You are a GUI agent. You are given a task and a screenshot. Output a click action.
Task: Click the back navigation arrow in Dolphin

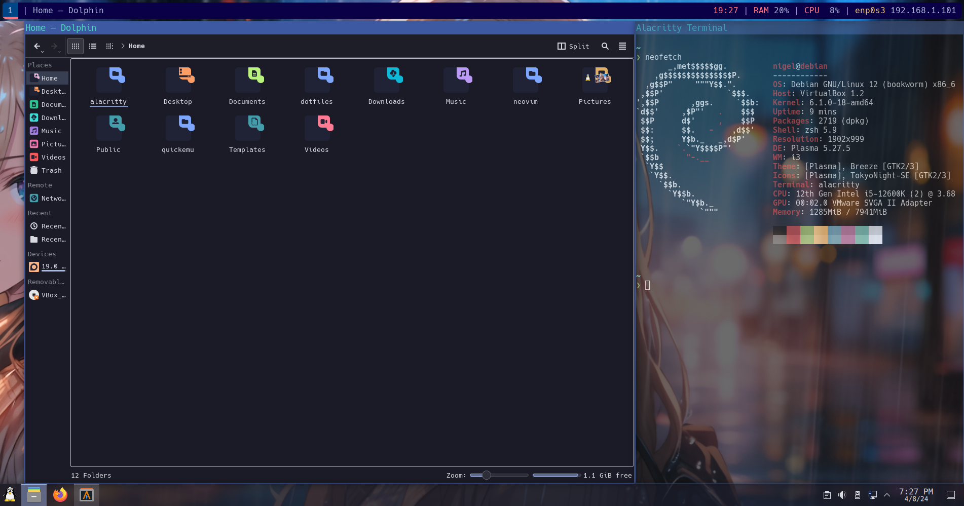tap(37, 46)
